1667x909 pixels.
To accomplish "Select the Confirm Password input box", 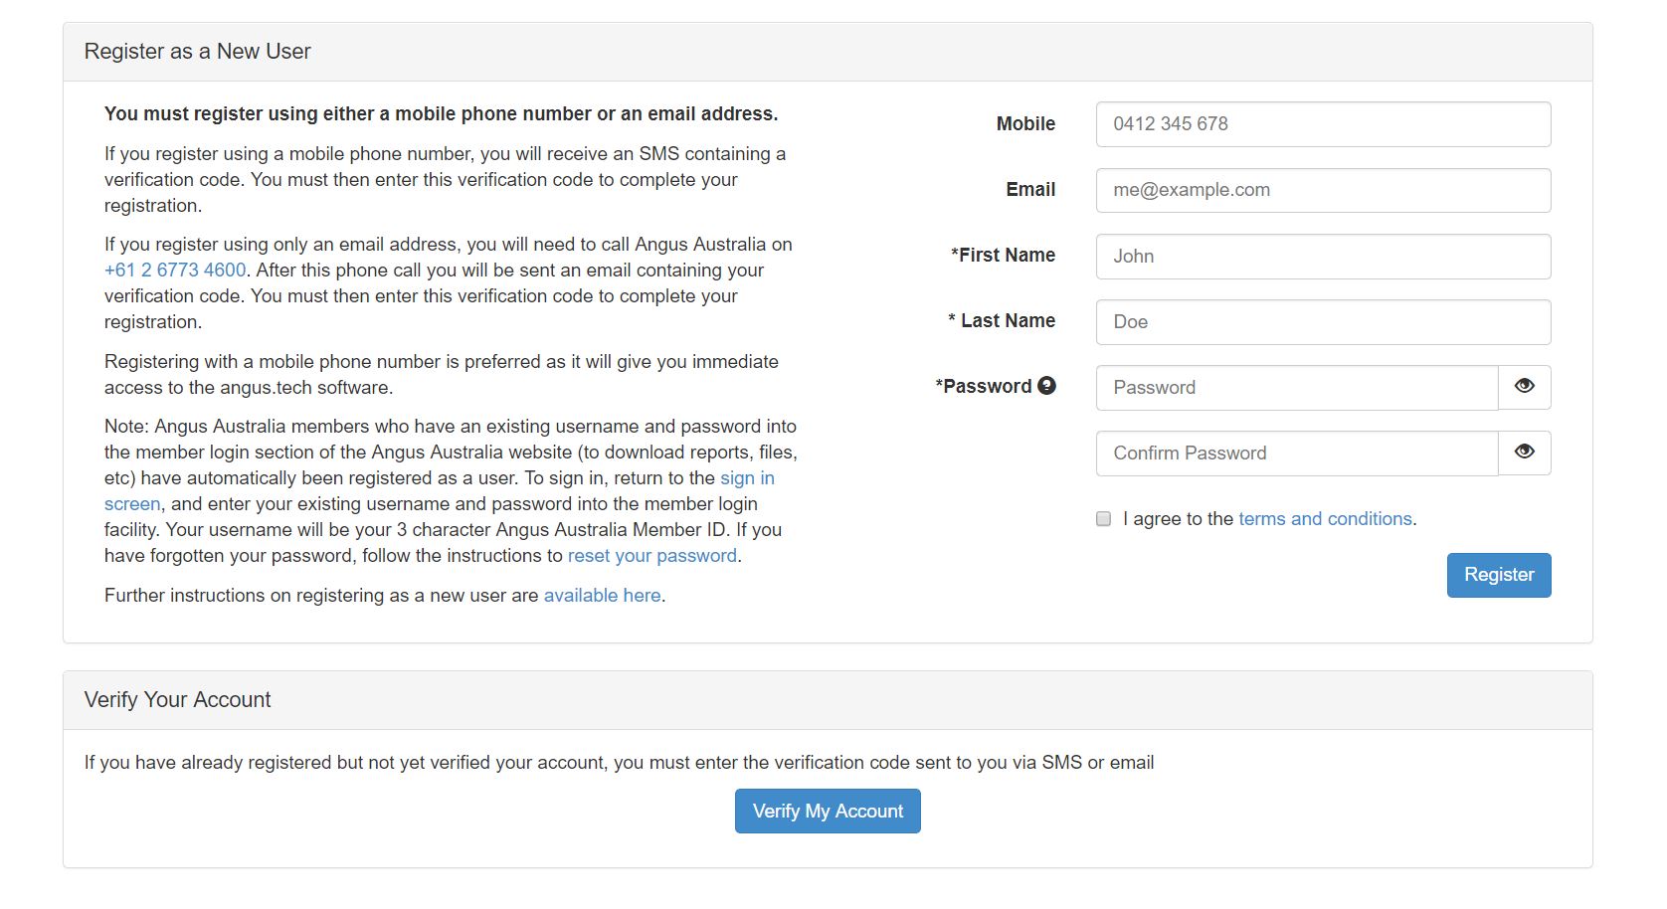I will pyautogui.click(x=1296, y=454).
